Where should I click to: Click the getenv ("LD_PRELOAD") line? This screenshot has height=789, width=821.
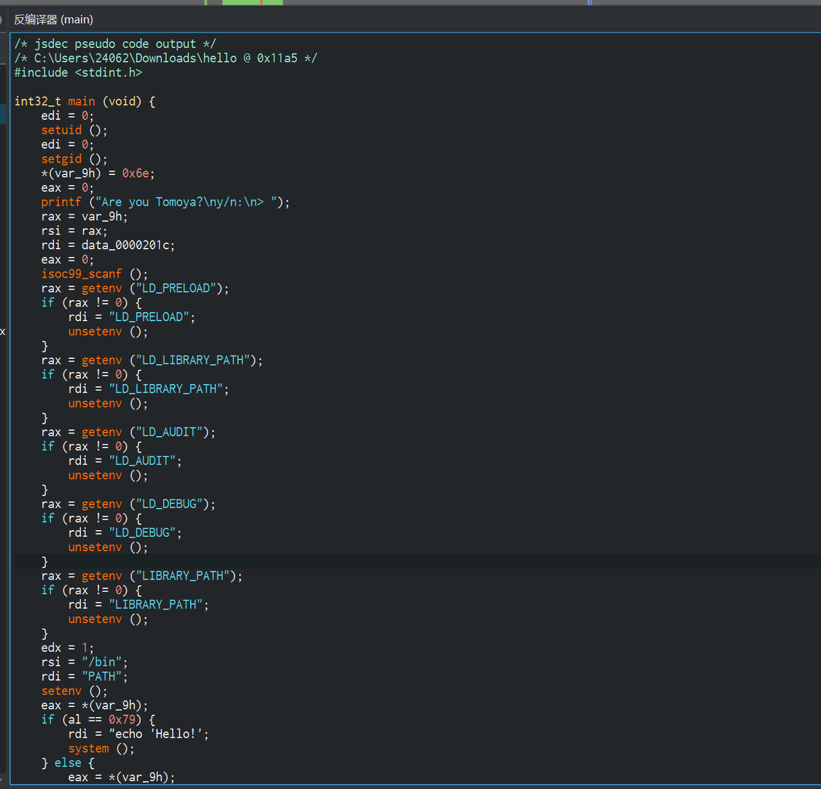point(135,288)
